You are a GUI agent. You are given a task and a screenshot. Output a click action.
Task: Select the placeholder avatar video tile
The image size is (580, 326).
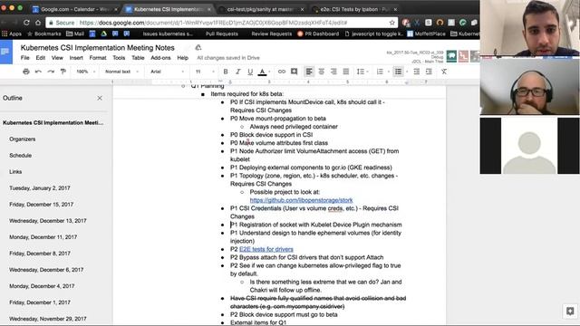click(529, 146)
